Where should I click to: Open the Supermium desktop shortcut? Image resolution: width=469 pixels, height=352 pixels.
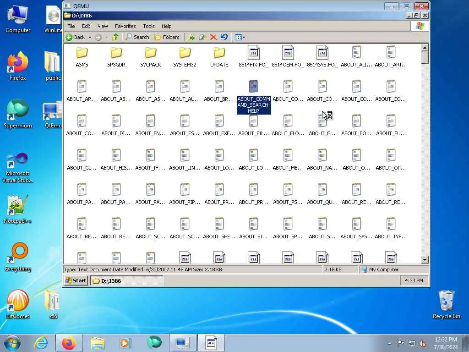point(18,114)
